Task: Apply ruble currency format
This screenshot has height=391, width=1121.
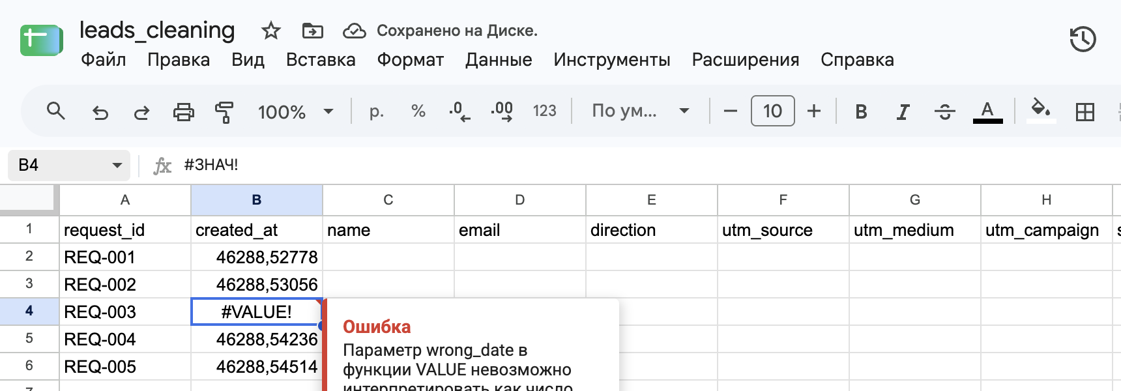Action: coord(376,111)
